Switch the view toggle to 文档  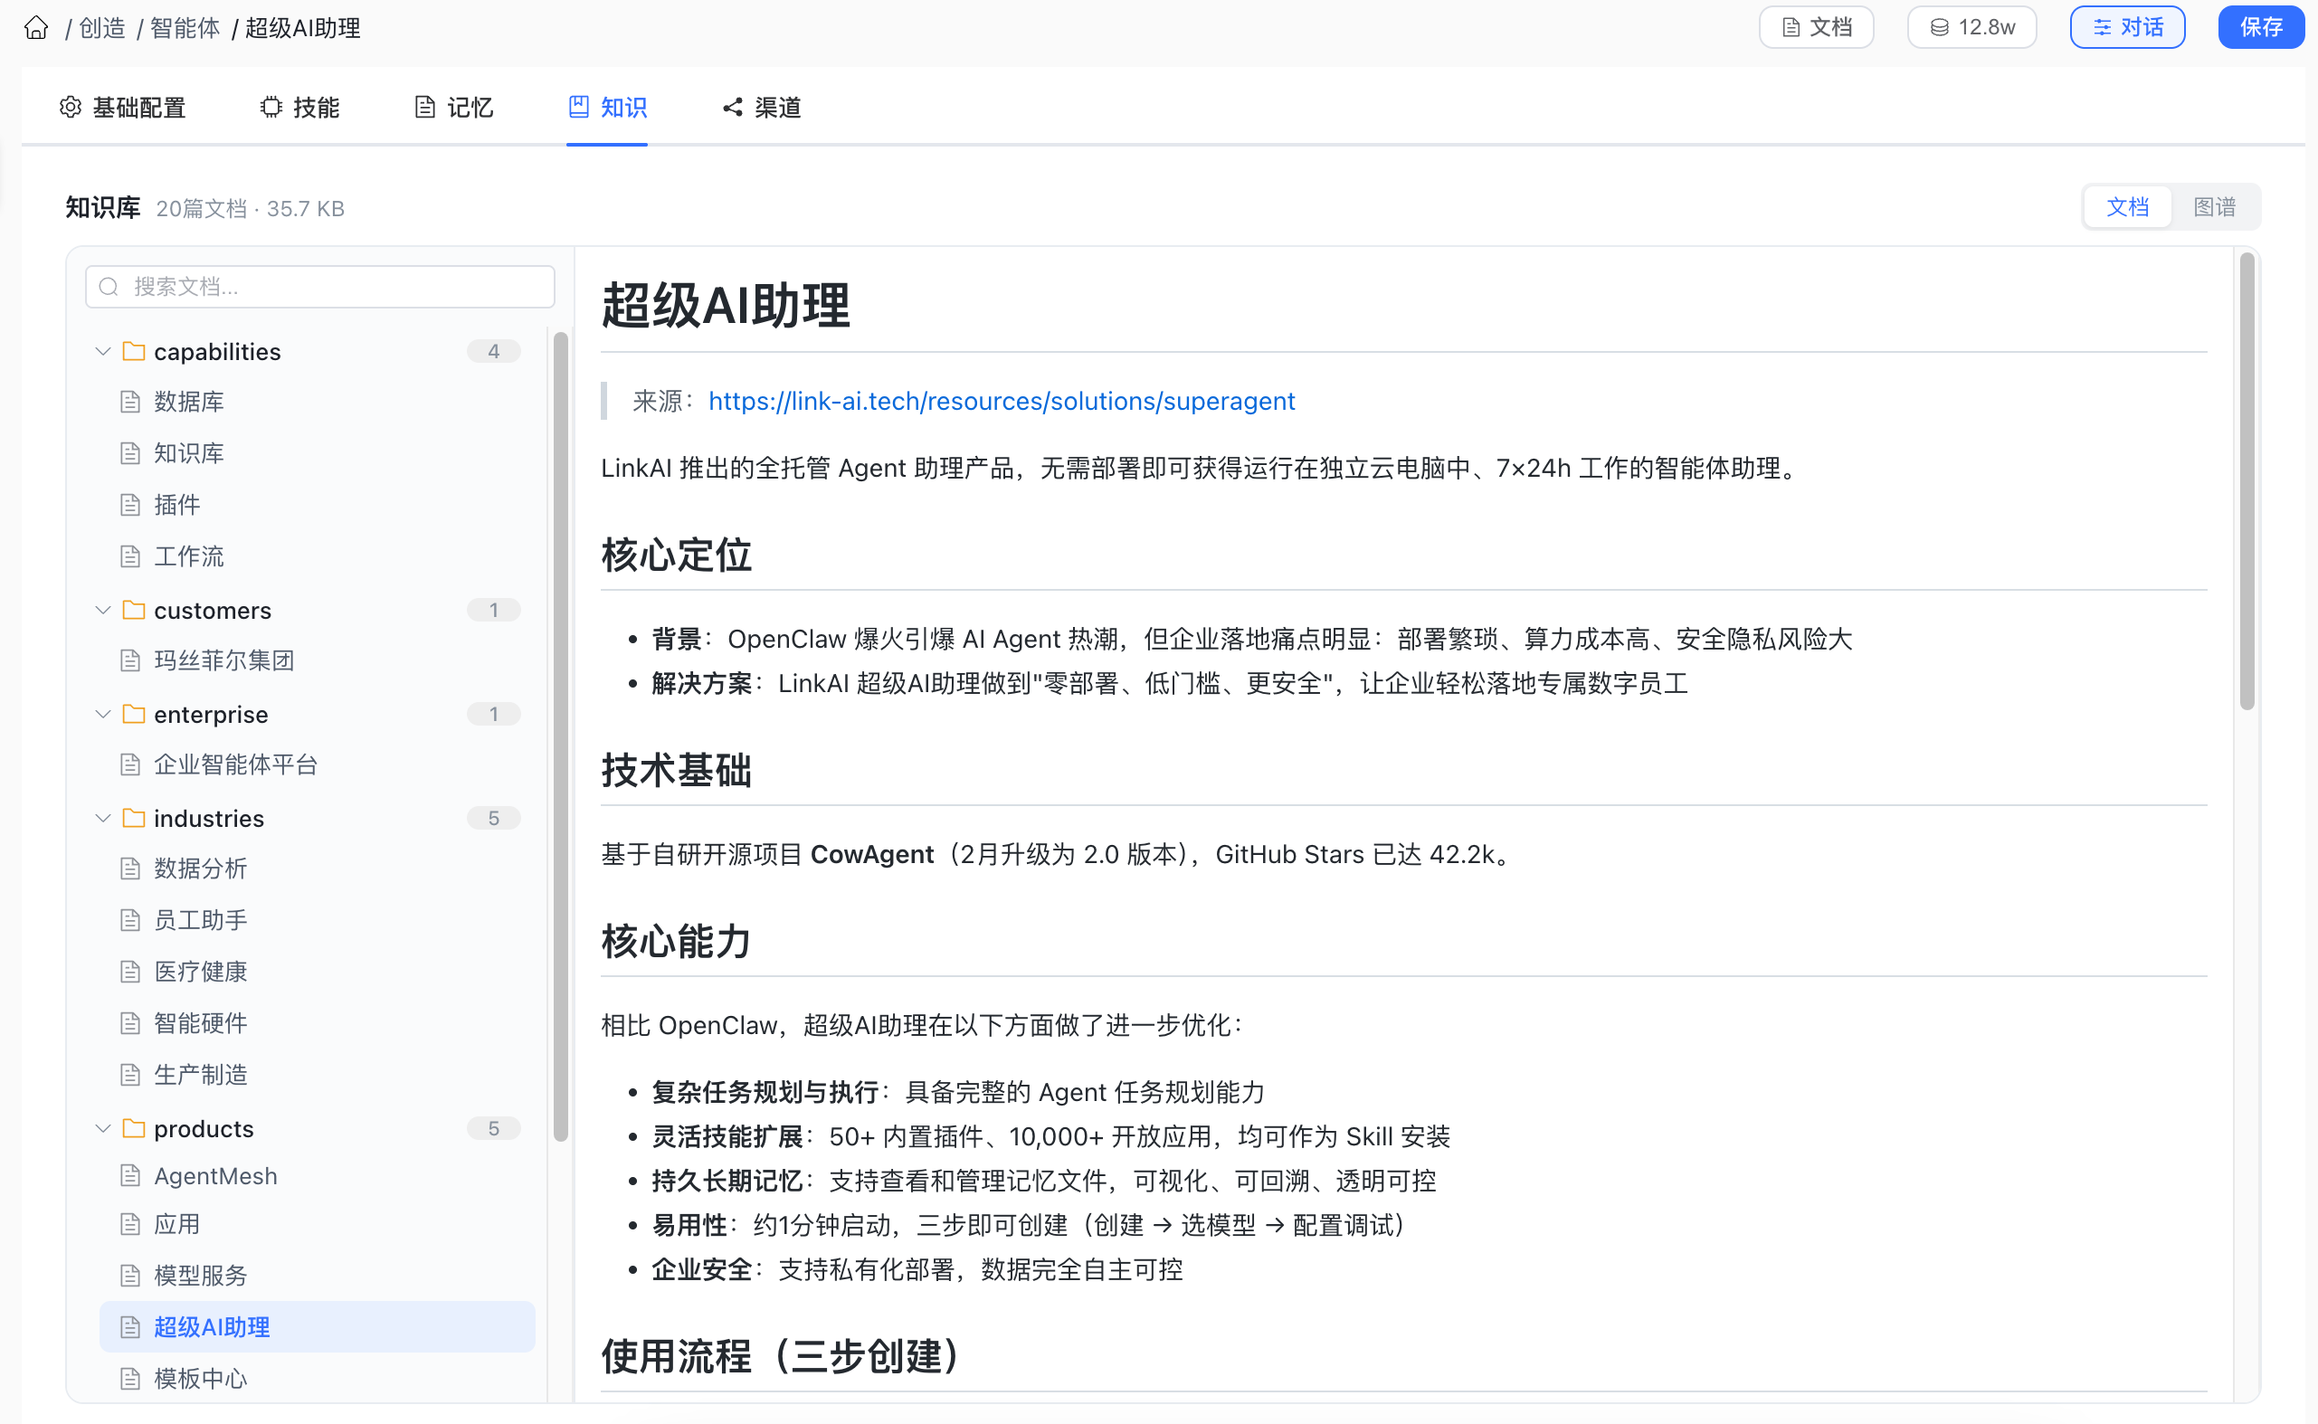pyautogui.click(x=2127, y=207)
